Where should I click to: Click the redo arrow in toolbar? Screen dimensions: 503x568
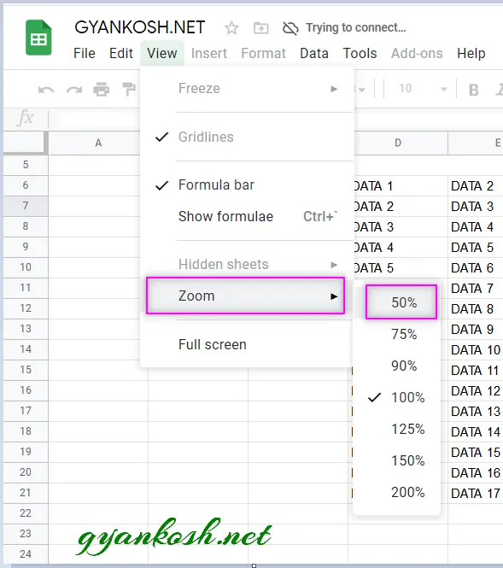pos(74,89)
